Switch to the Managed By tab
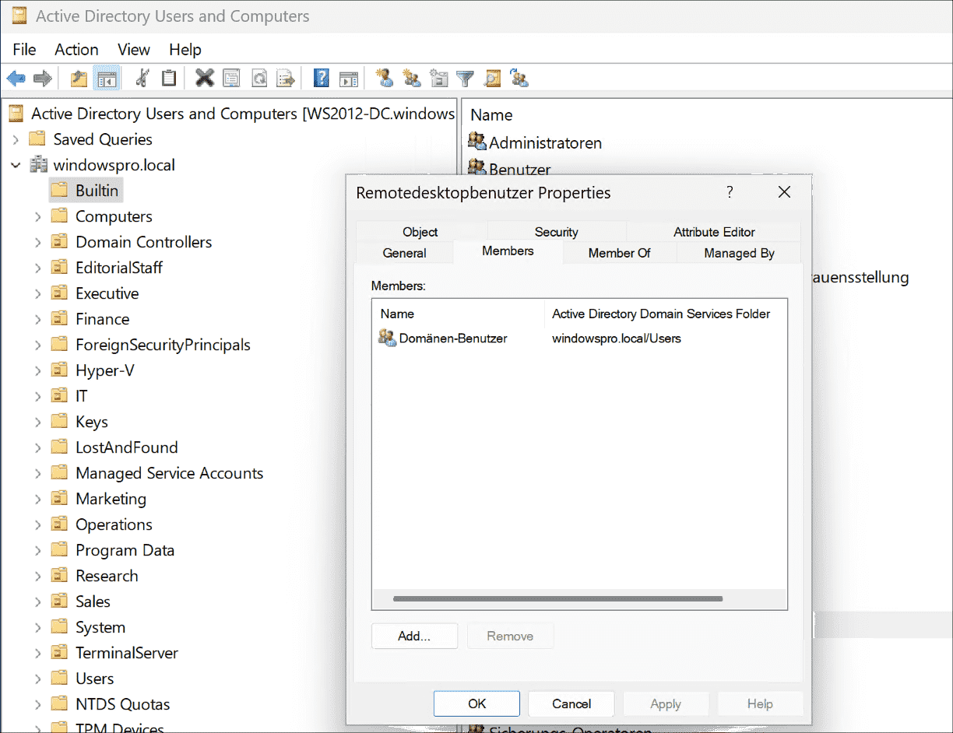 739,253
